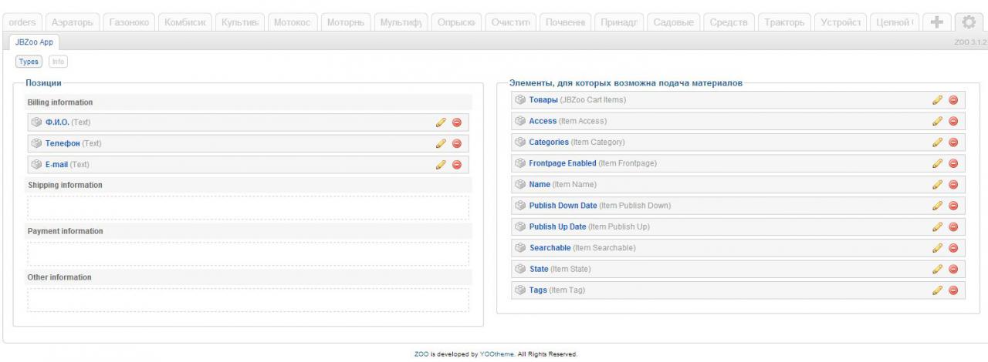Click the empty Shipping information drop area
This screenshot has height=362, width=988.
(248, 208)
